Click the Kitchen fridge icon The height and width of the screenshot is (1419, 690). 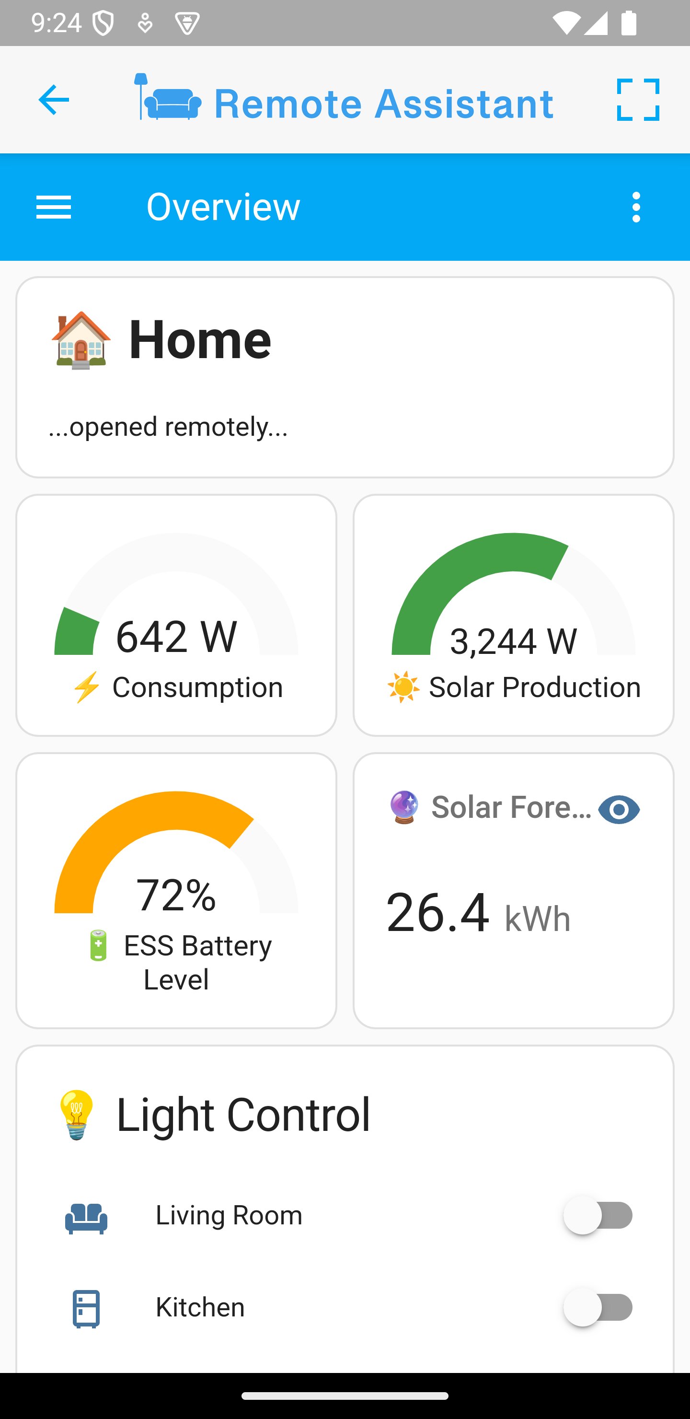click(x=86, y=1309)
